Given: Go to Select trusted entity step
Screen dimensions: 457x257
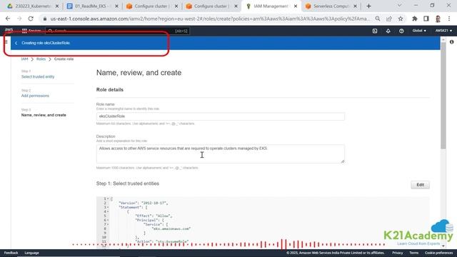Looking at the screenshot, I should (x=38, y=76).
